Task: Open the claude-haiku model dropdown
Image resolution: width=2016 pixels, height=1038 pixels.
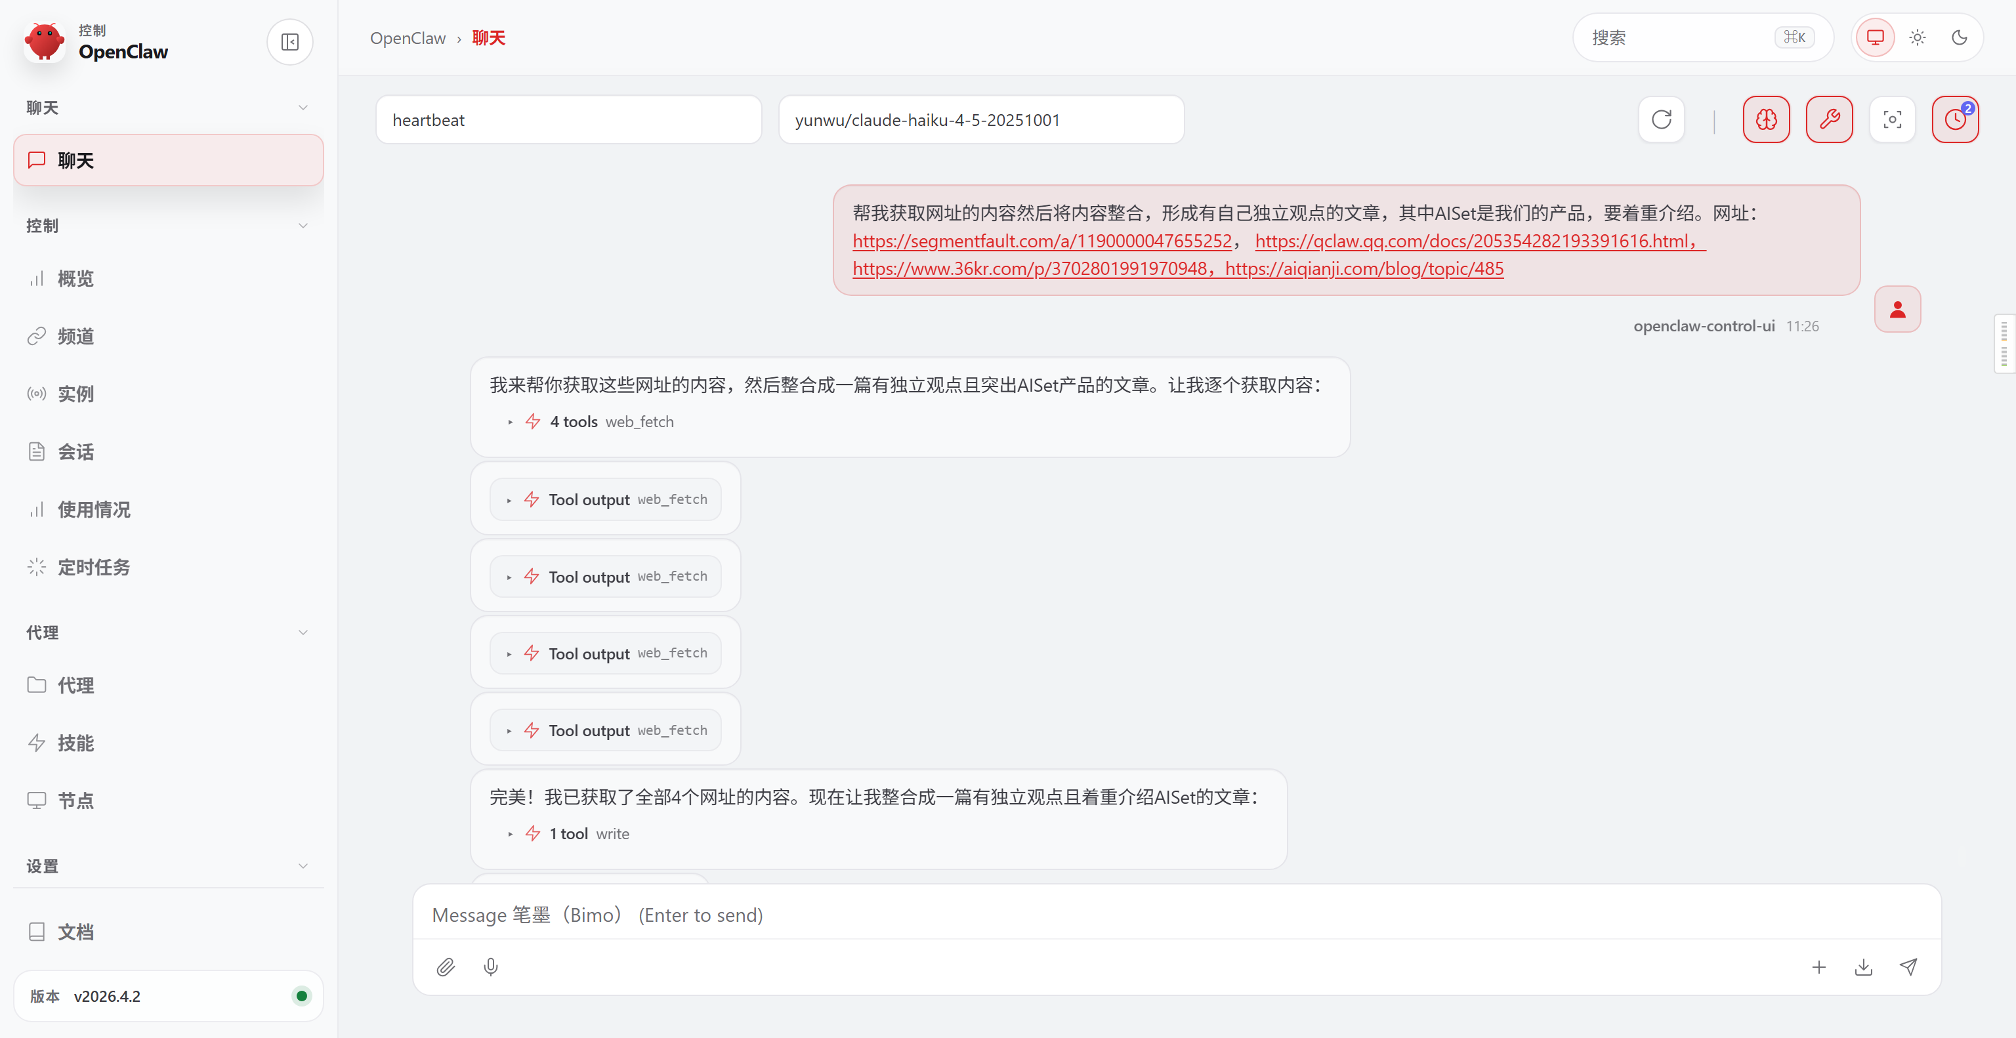Action: [980, 119]
